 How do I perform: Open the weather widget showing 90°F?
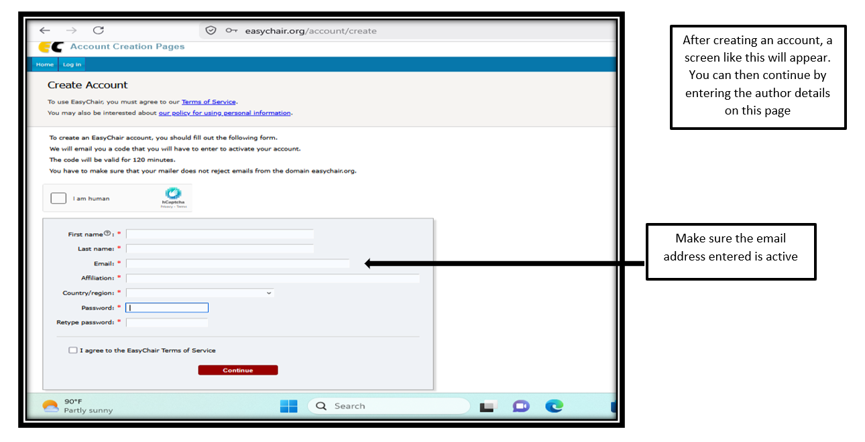(x=78, y=406)
